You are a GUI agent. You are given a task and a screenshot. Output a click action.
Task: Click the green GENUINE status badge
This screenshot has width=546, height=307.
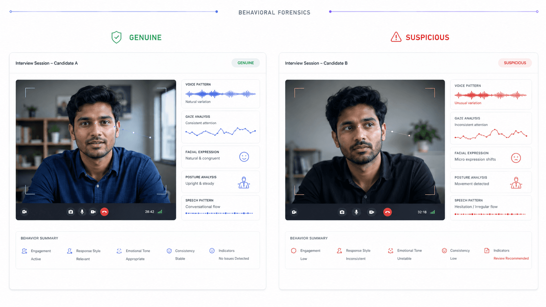(246, 63)
